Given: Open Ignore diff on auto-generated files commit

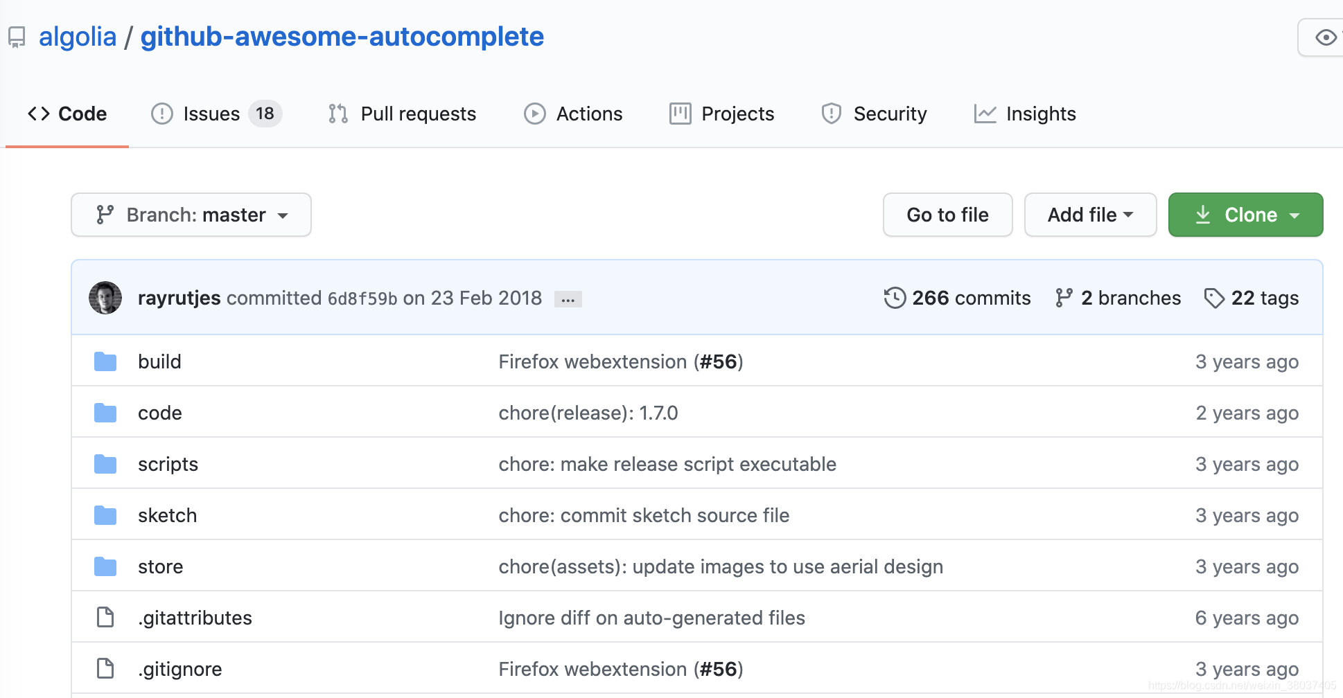Looking at the screenshot, I should [x=652, y=618].
